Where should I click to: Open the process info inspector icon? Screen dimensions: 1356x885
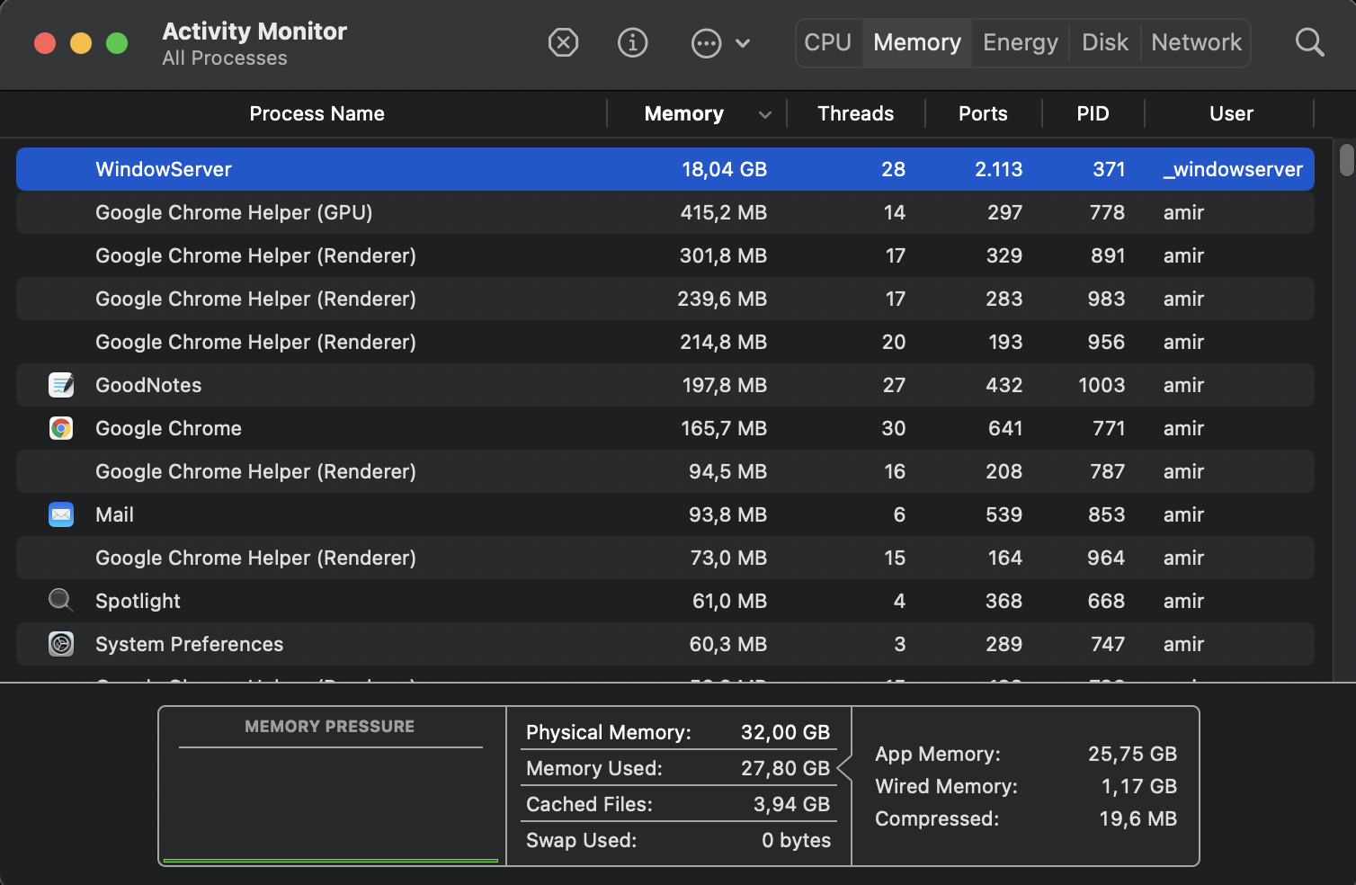tap(633, 42)
